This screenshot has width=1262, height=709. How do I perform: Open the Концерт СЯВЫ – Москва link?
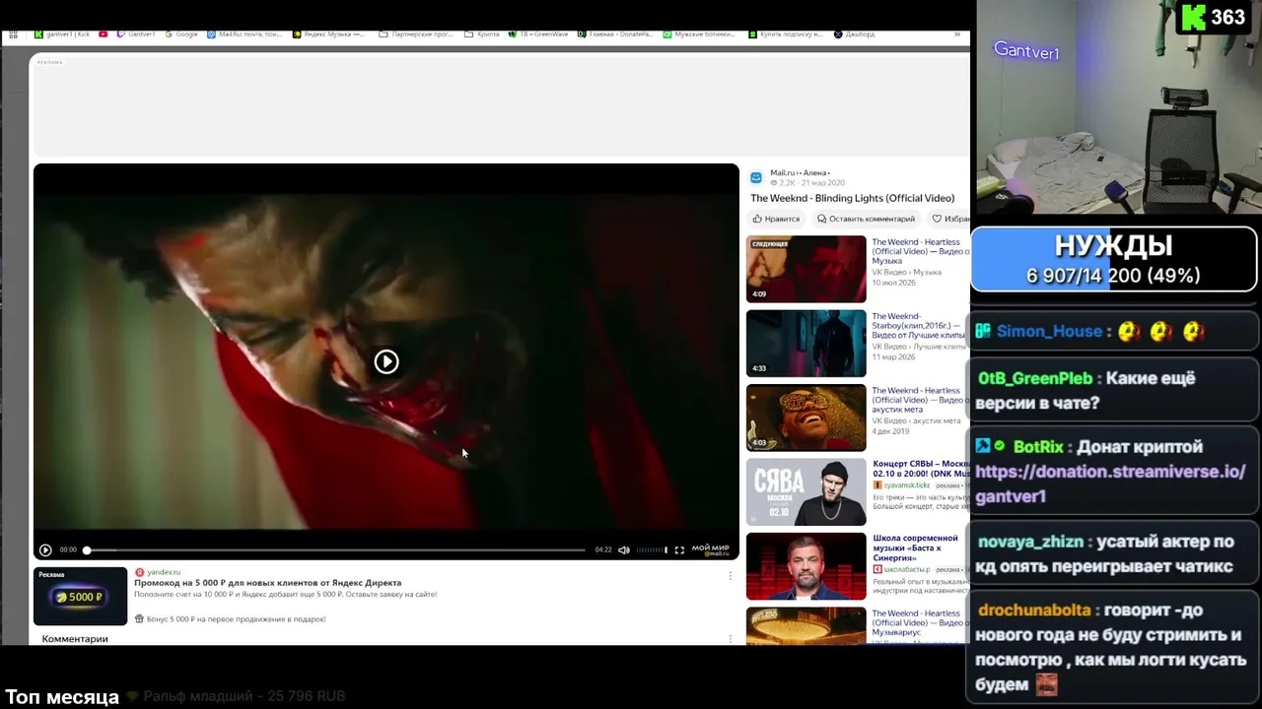(x=921, y=469)
